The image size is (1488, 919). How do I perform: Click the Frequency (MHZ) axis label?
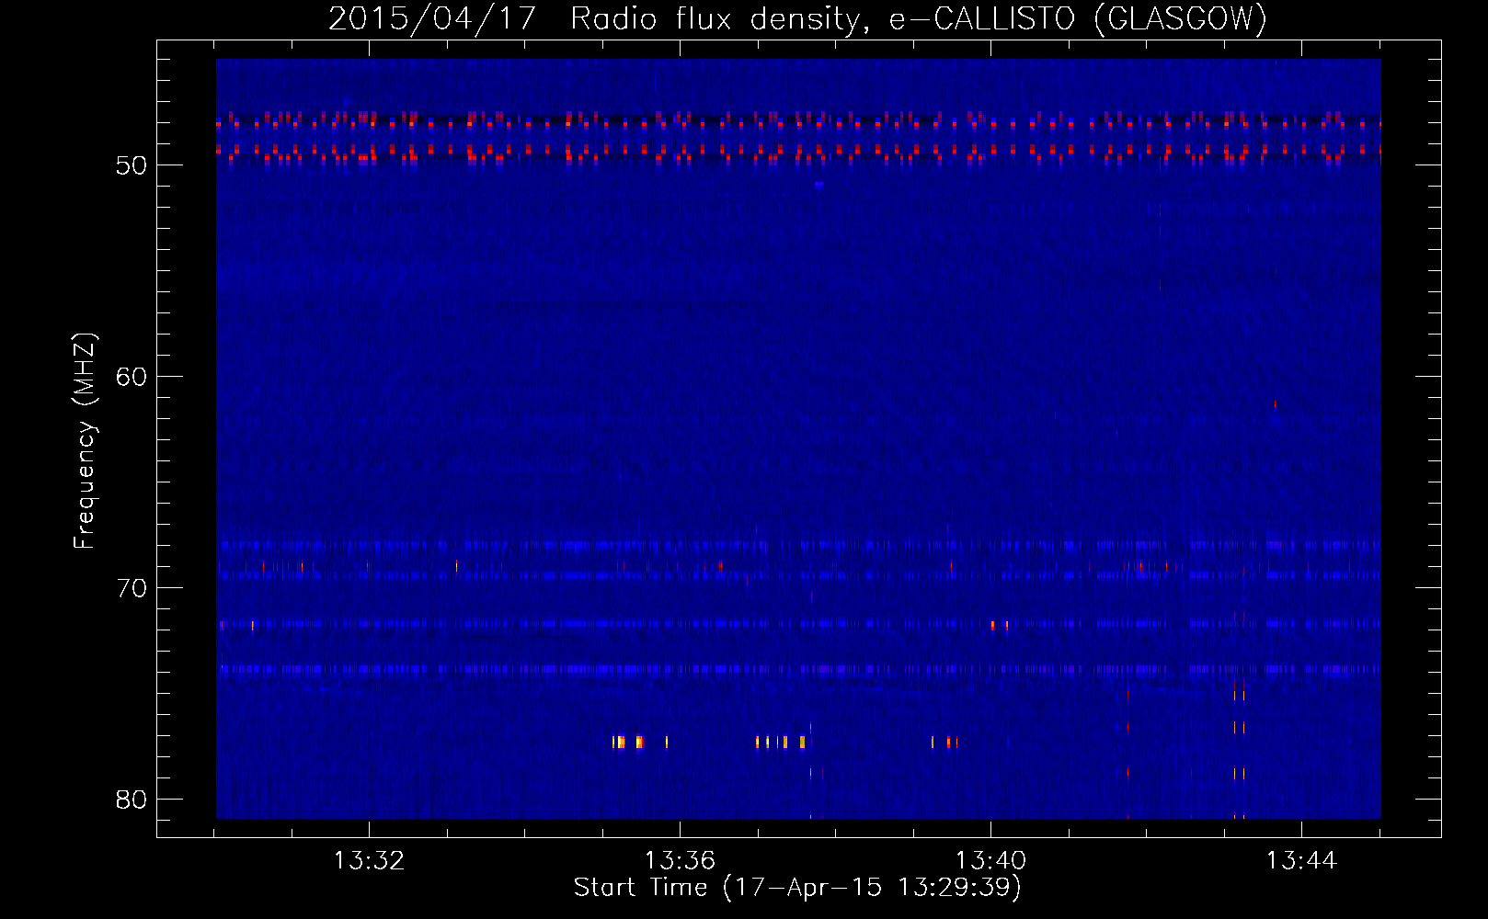tap(84, 441)
